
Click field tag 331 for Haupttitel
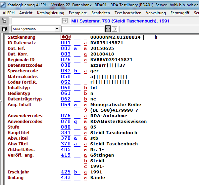pyautogui.click(x=66, y=132)
